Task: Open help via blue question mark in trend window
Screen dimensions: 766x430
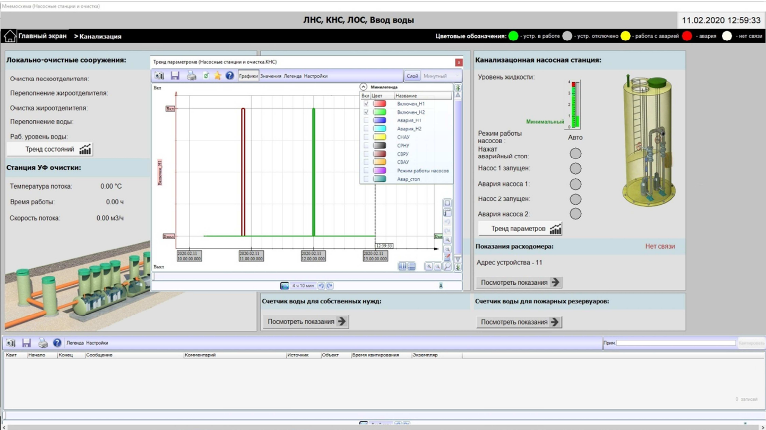Action: (x=229, y=76)
